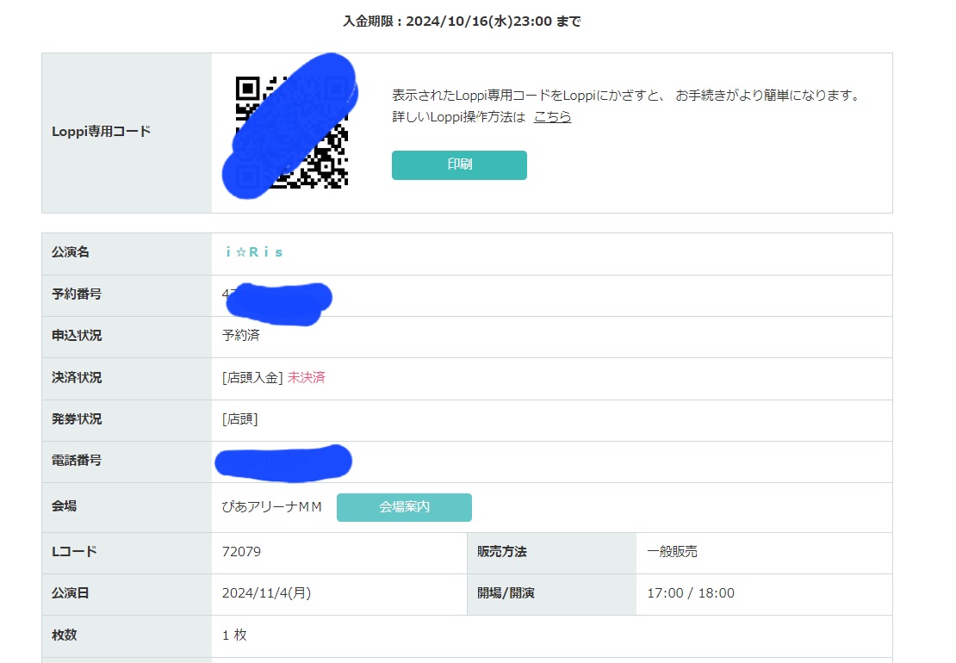Select the 入金期限 2024/10/16 deadline text
956x663 pixels.
tap(462, 22)
